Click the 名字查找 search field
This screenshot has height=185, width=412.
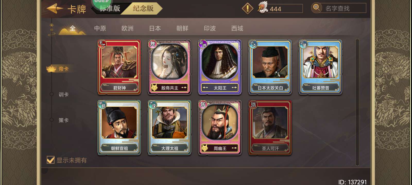(342, 8)
